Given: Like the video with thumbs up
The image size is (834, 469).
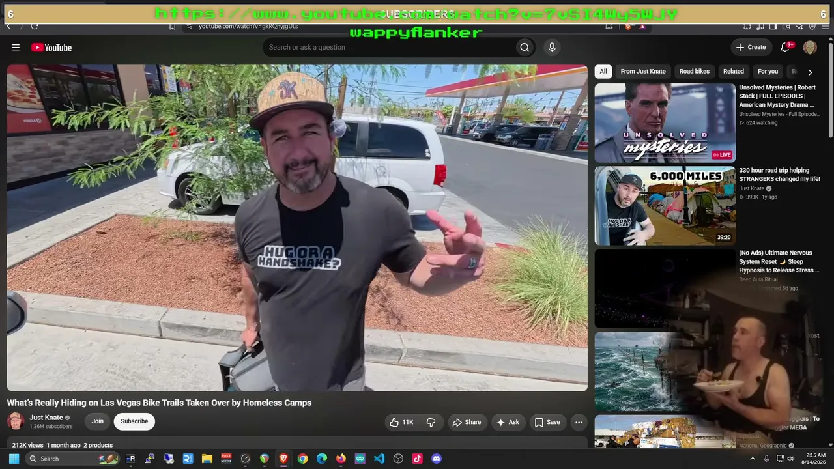Looking at the screenshot, I should (401, 422).
